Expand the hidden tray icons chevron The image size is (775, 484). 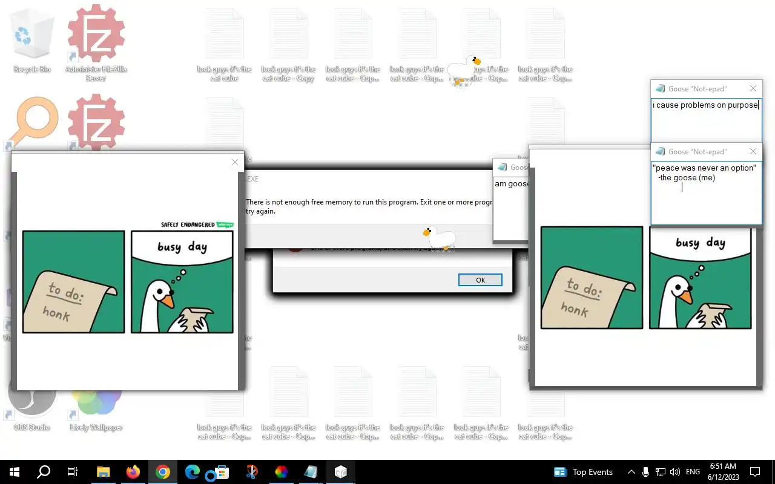[x=631, y=472]
